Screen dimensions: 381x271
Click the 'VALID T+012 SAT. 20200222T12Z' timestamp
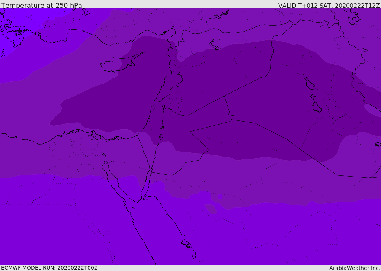329,6
